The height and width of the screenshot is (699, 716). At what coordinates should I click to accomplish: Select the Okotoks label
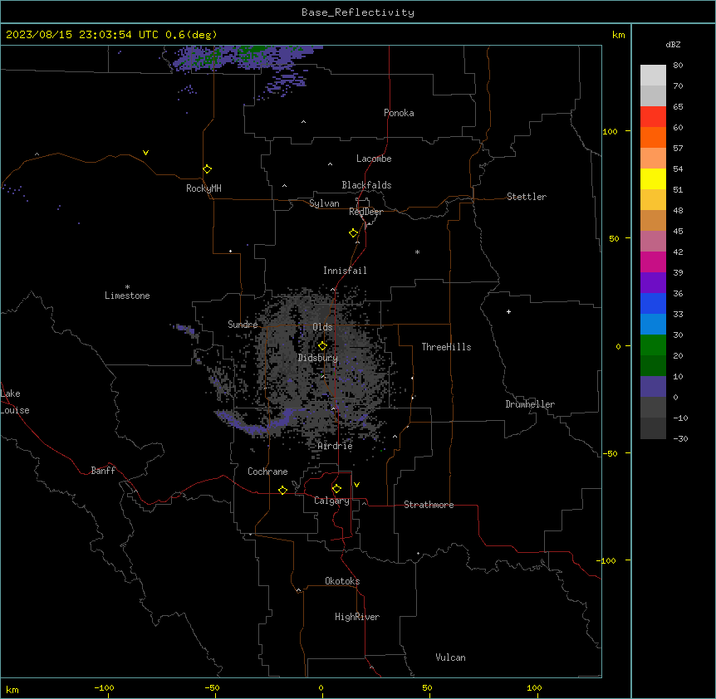point(342,581)
